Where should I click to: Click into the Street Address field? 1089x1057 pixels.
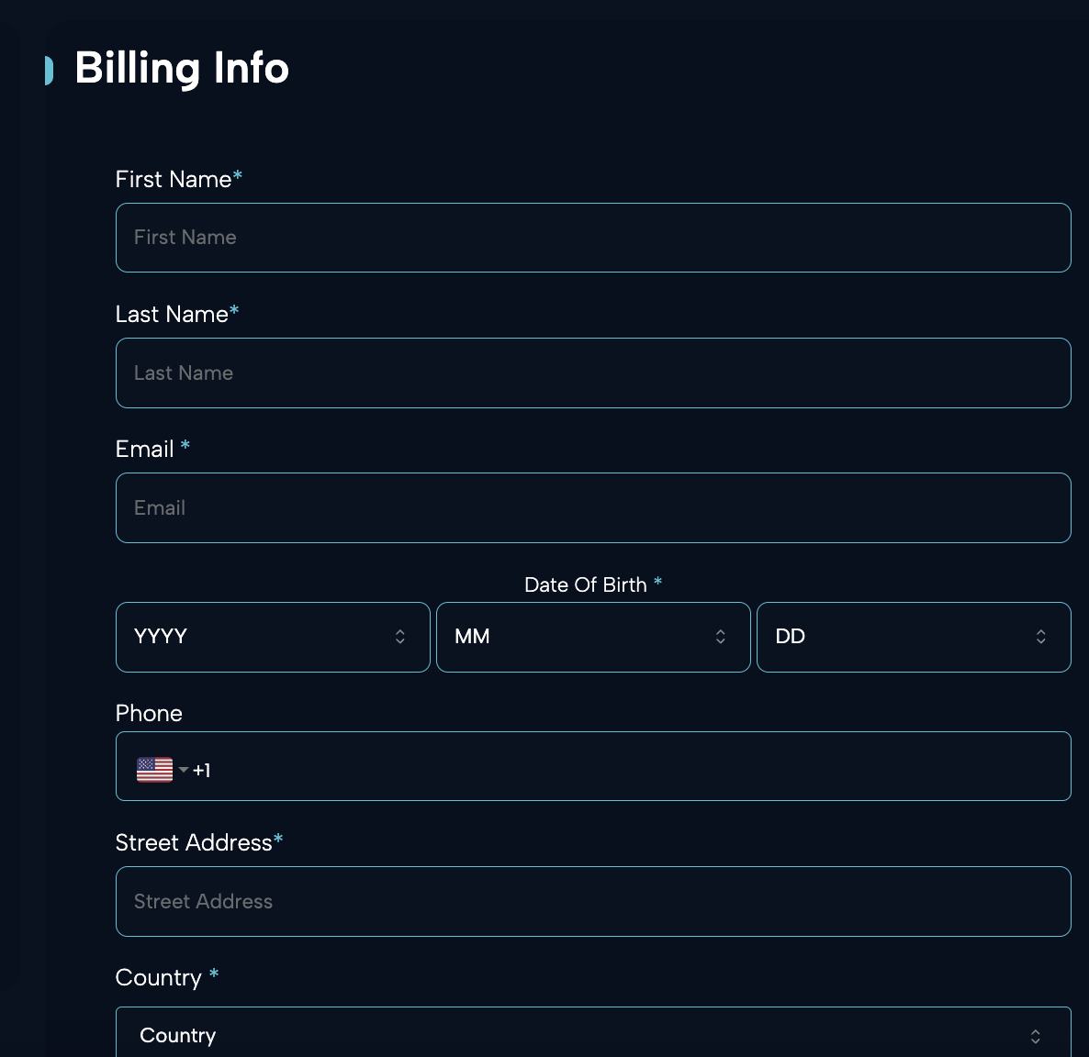tap(593, 902)
